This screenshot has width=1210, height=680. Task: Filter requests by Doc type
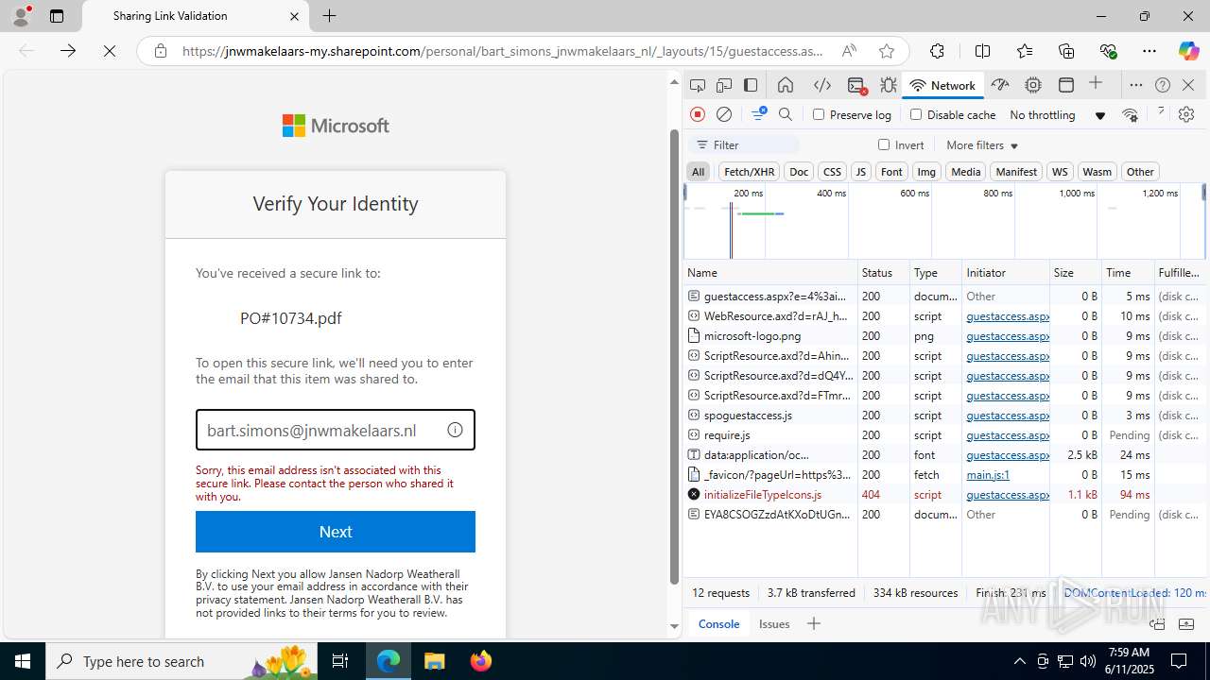coord(799,171)
